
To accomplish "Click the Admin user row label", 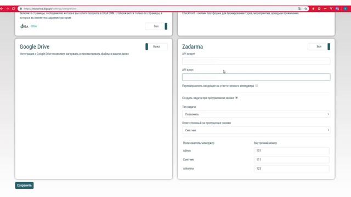I will (187, 150).
